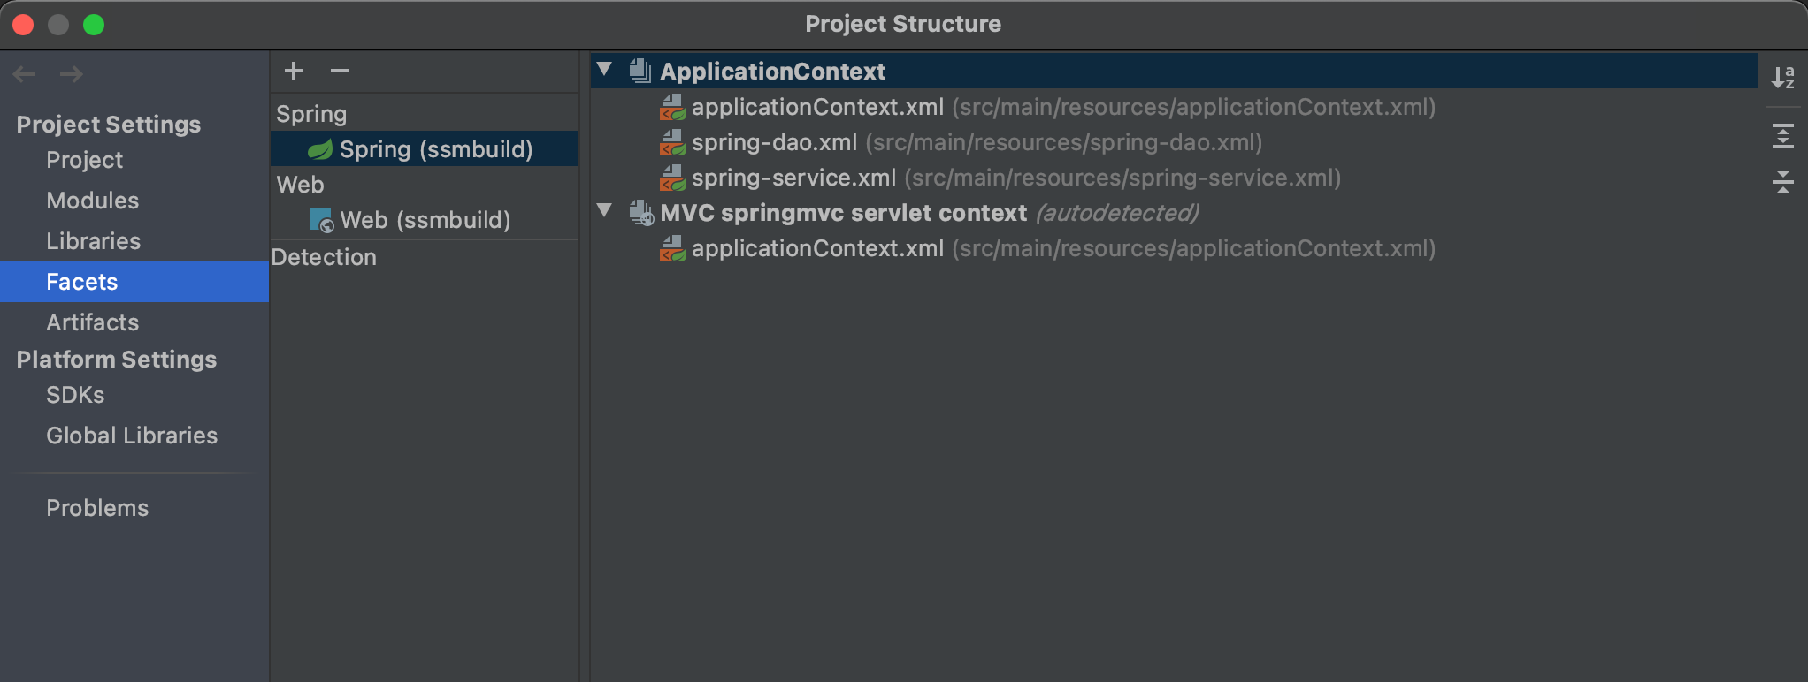Open the SDKs settings page
The height and width of the screenshot is (682, 1808).
click(x=75, y=395)
